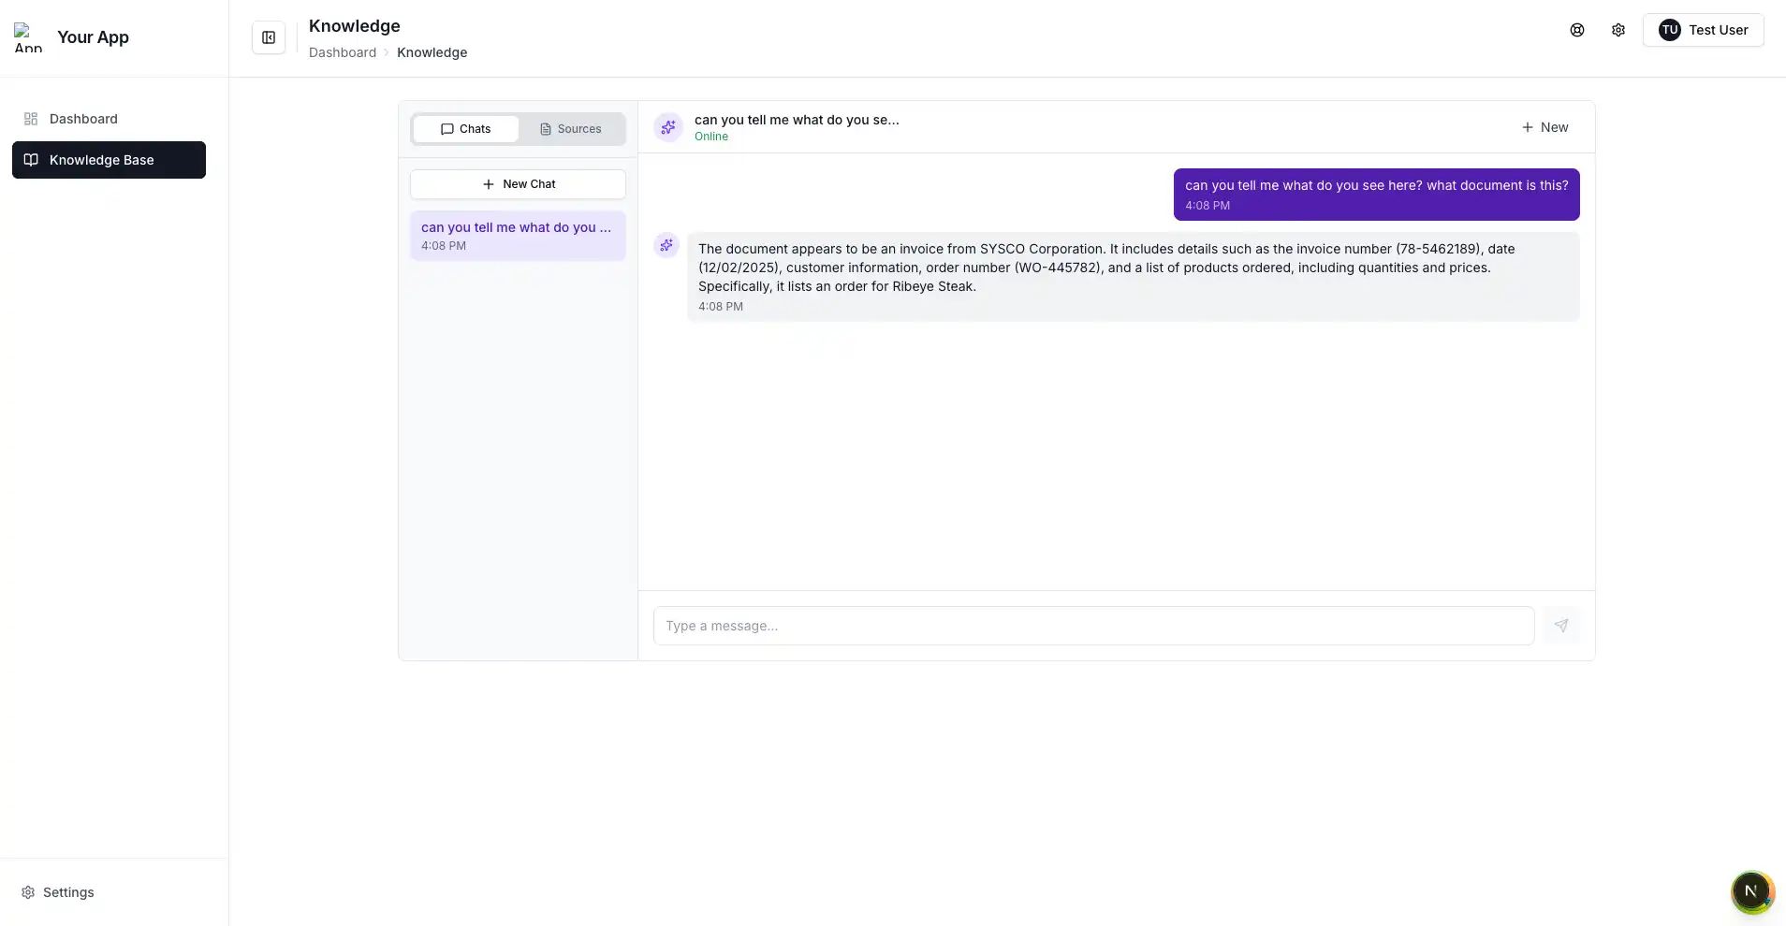Image resolution: width=1786 pixels, height=926 pixels.
Task: Click the app logo image
Action: [x=28, y=37]
